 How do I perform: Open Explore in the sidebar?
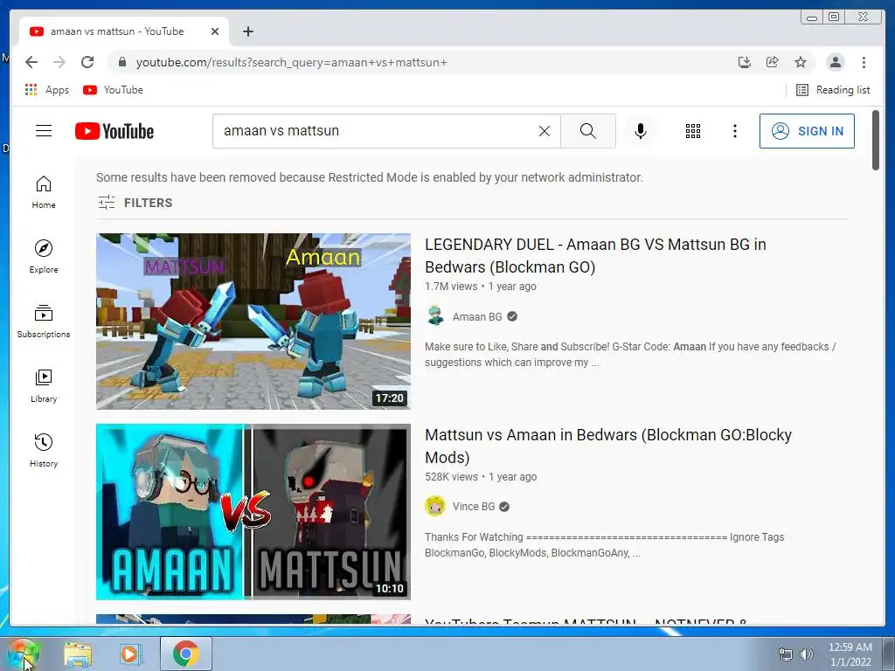(44, 257)
